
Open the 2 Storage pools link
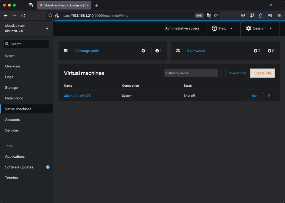(x=87, y=51)
